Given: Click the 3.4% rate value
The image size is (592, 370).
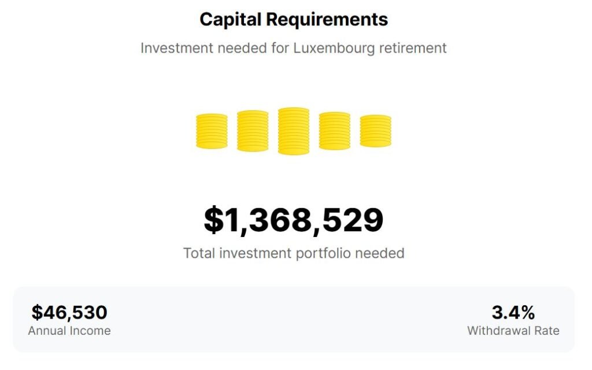Looking at the screenshot, I should 513,313.
